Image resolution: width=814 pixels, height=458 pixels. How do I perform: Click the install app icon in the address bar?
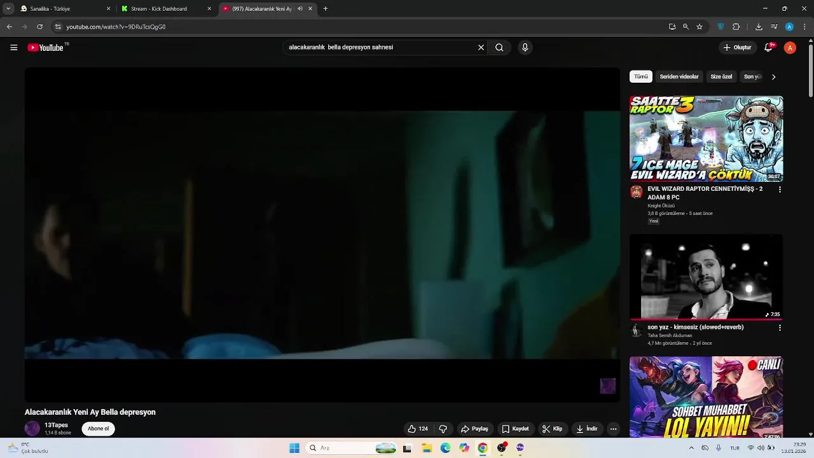(x=672, y=27)
